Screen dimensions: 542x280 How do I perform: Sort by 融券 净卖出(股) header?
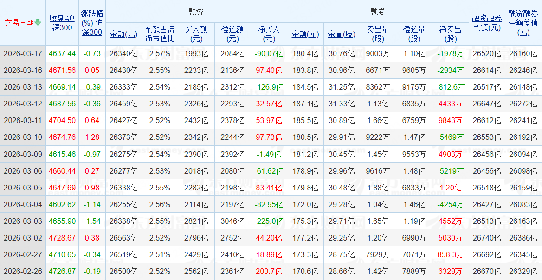pos(451,34)
